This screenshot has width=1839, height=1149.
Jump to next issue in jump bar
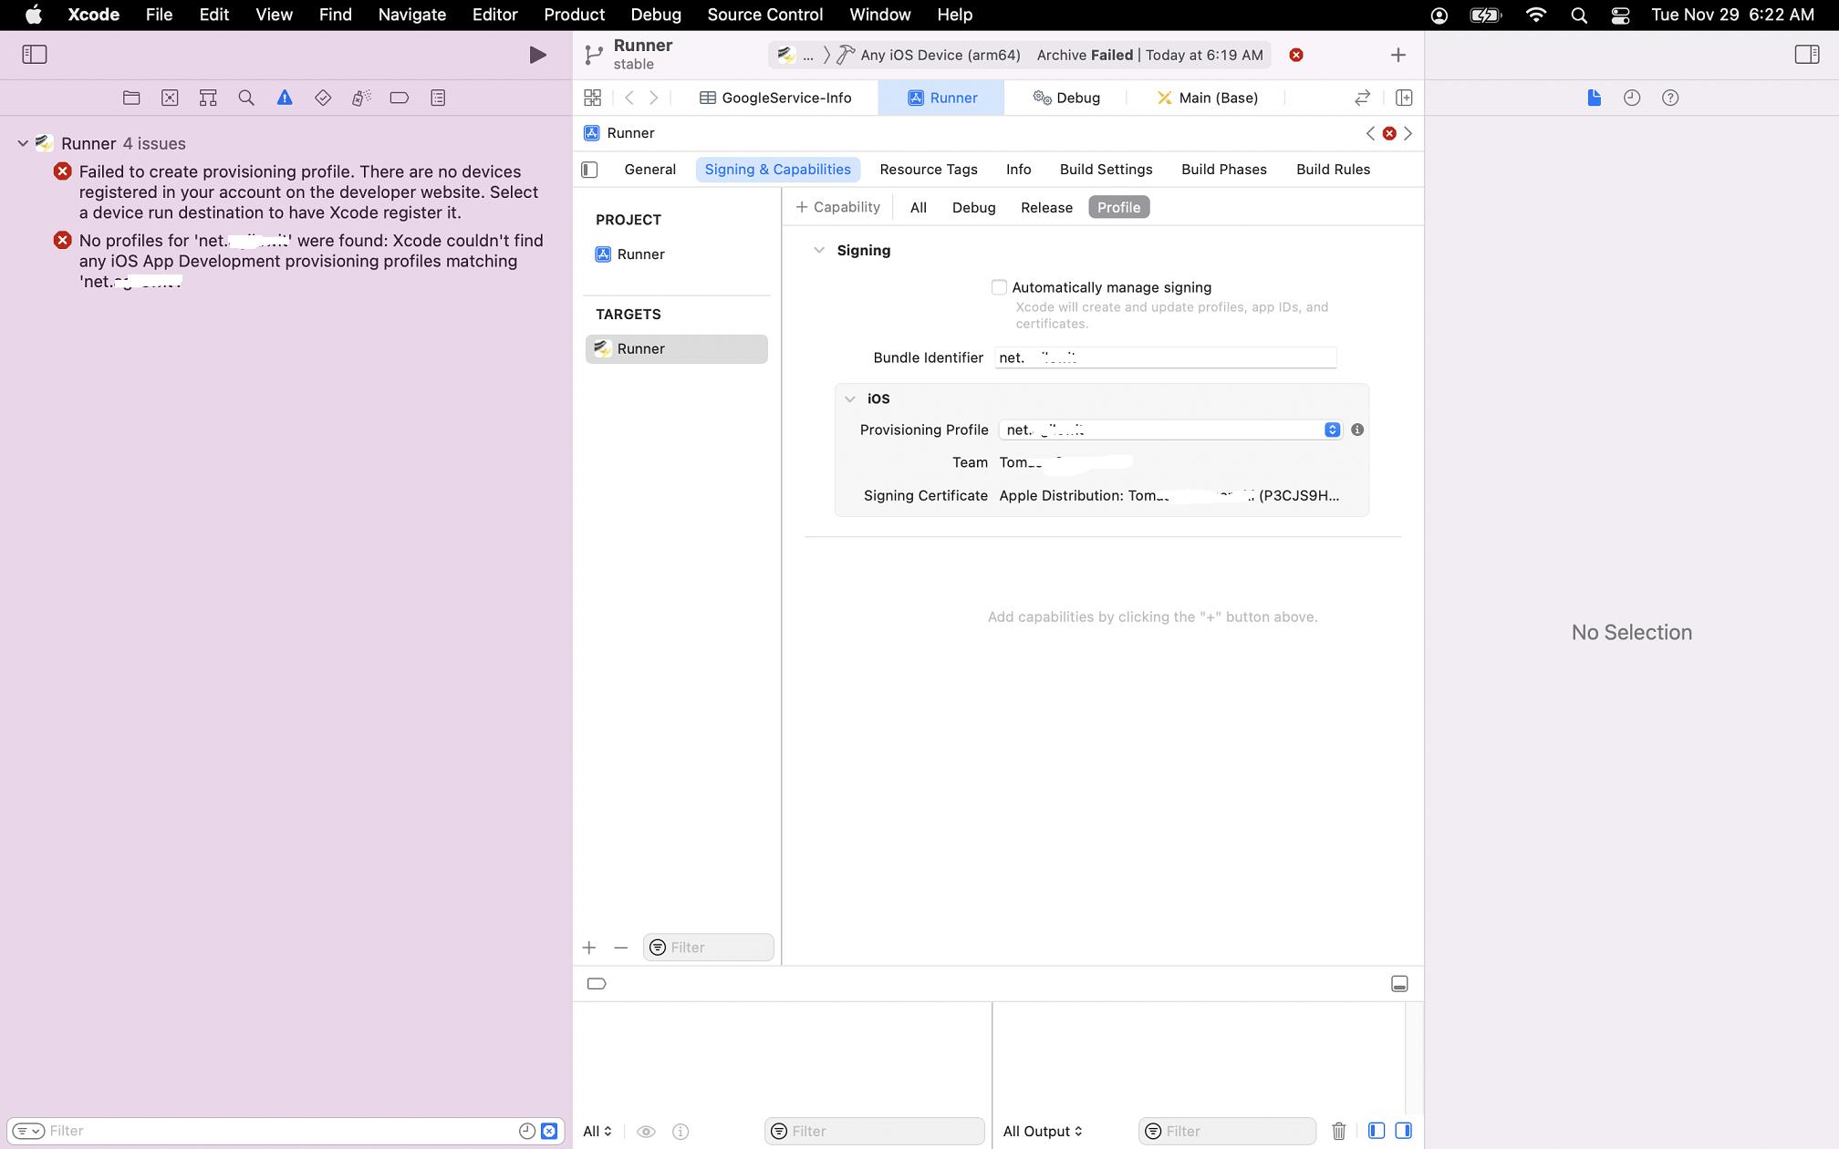click(1408, 133)
